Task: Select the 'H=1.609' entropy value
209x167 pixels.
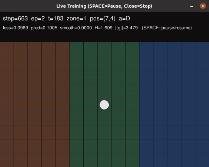Action: 103,28
